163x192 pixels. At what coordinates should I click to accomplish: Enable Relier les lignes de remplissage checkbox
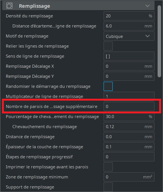(108, 46)
